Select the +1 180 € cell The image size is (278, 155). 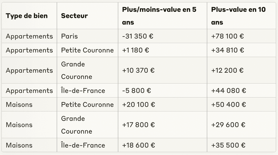click(136, 50)
